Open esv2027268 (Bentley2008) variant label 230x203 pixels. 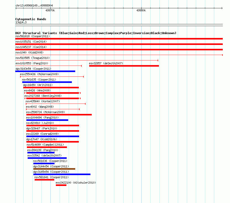click(x=43, y=96)
